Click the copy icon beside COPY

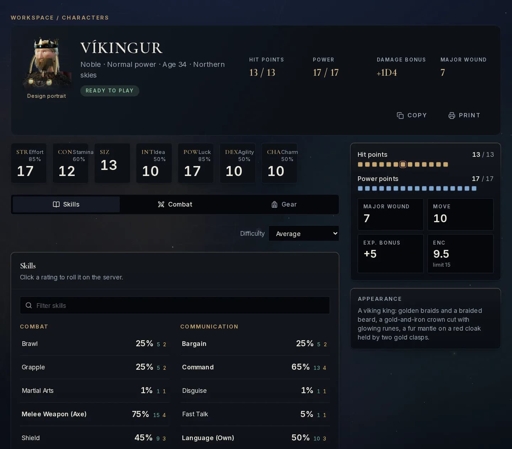[400, 116]
